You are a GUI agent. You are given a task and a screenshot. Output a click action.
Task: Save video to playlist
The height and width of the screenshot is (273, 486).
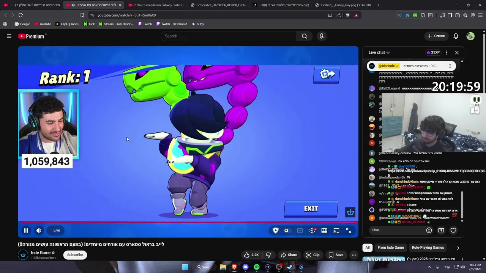tap(336, 255)
